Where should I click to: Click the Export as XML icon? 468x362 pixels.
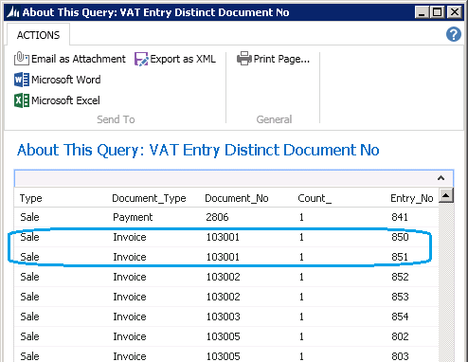pos(141,59)
